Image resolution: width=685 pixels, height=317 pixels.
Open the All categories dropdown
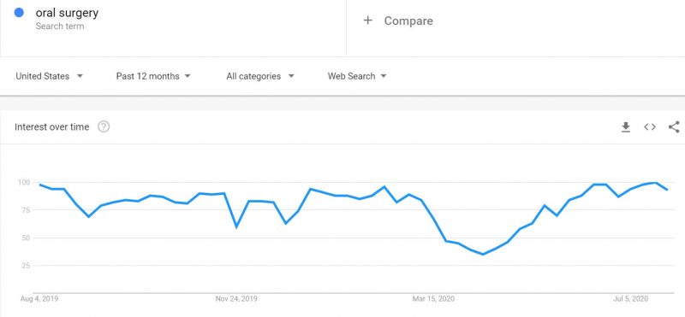point(260,76)
